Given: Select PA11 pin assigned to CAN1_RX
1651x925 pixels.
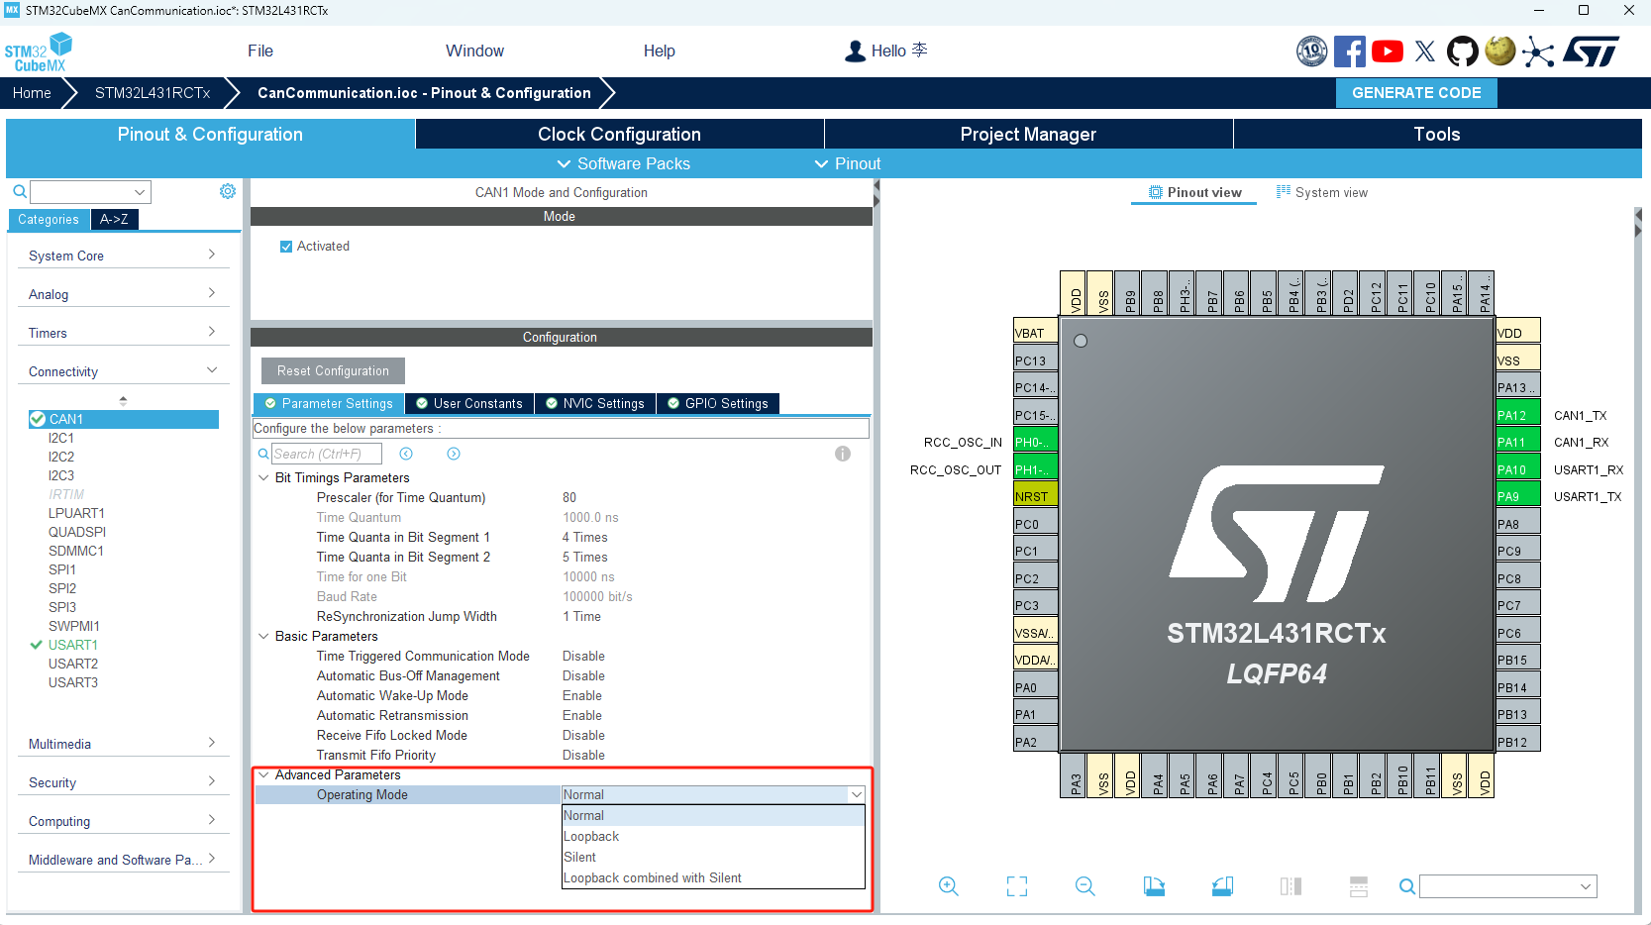Looking at the screenshot, I should click(1518, 442).
